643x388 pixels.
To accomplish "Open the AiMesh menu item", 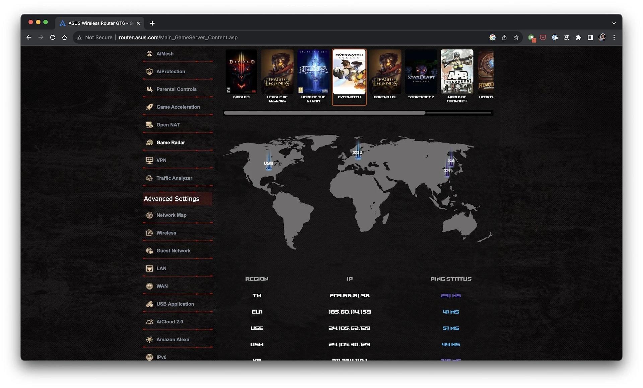I will coord(165,54).
